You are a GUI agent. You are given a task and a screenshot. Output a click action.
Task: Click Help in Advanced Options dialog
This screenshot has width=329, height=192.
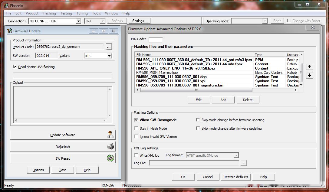pyautogui.click(x=264, y=177)
